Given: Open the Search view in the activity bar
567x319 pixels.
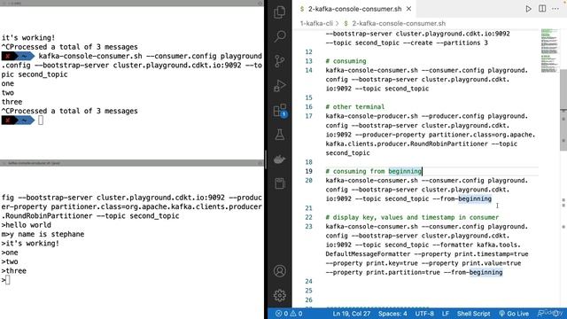Looking at the screenshot, I should [x=280, y=36].
